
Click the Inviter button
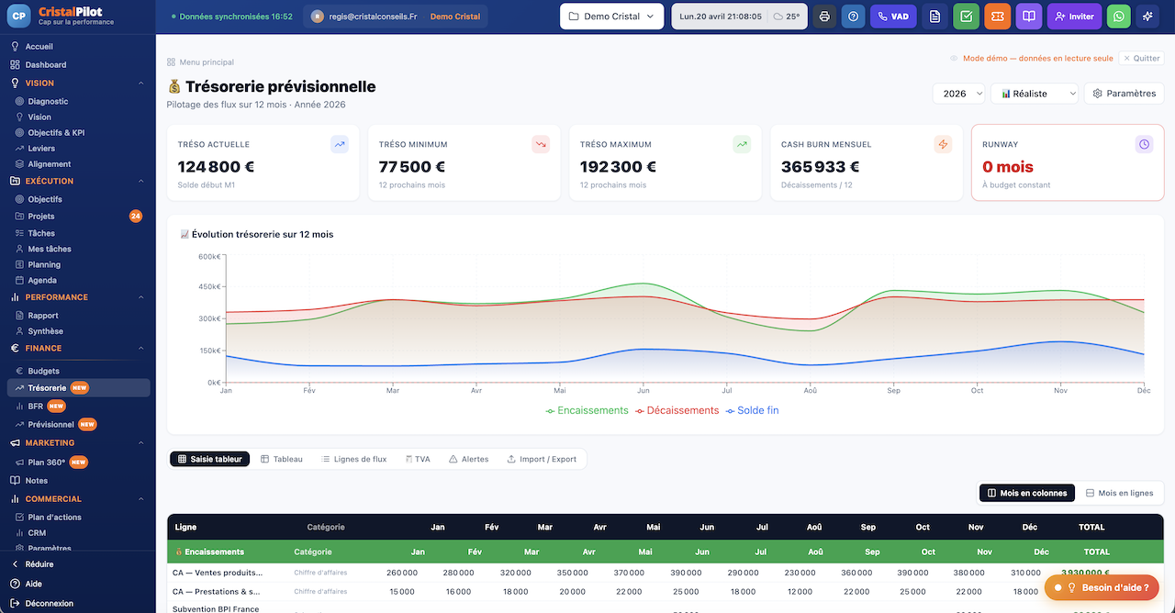(x=1074, y=17)
